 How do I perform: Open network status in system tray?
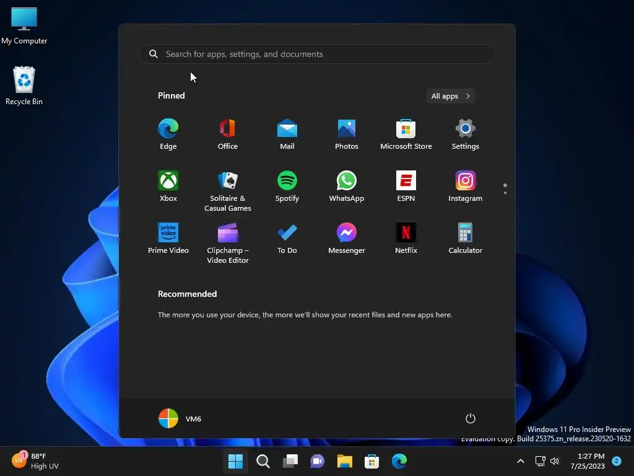tap(540, 461)
